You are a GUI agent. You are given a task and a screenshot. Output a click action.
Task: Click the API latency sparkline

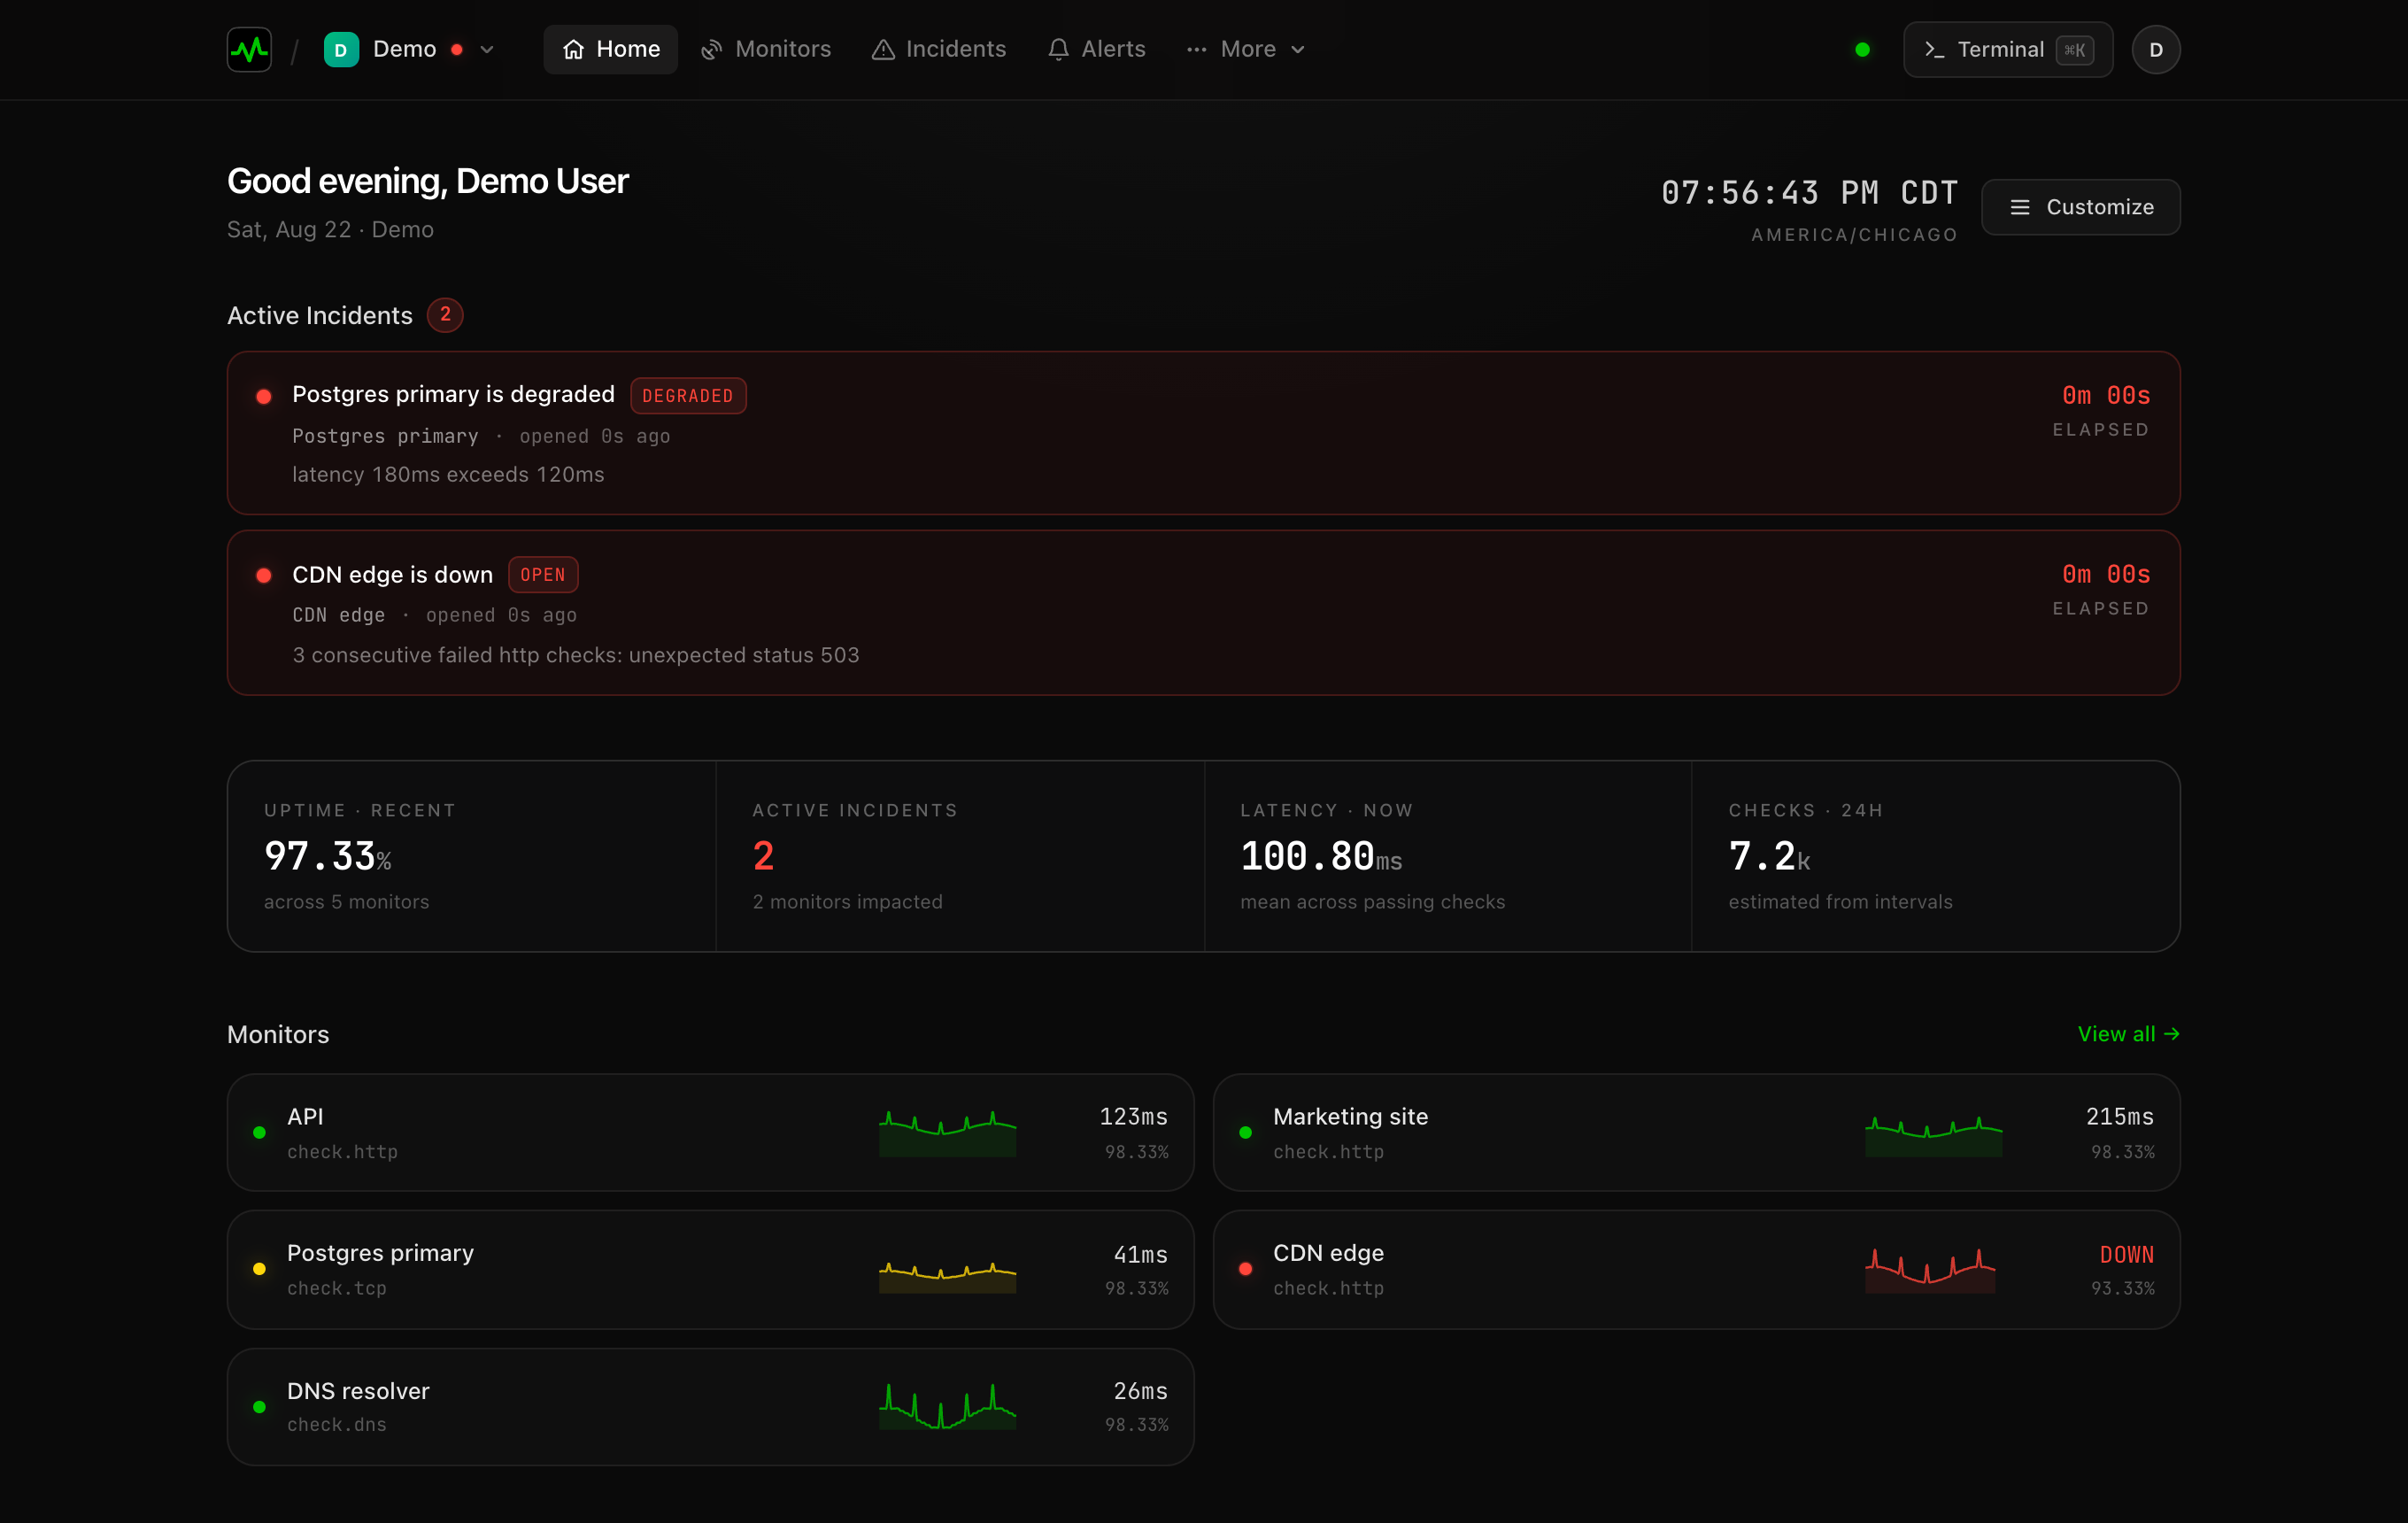tap(948, 1133)
